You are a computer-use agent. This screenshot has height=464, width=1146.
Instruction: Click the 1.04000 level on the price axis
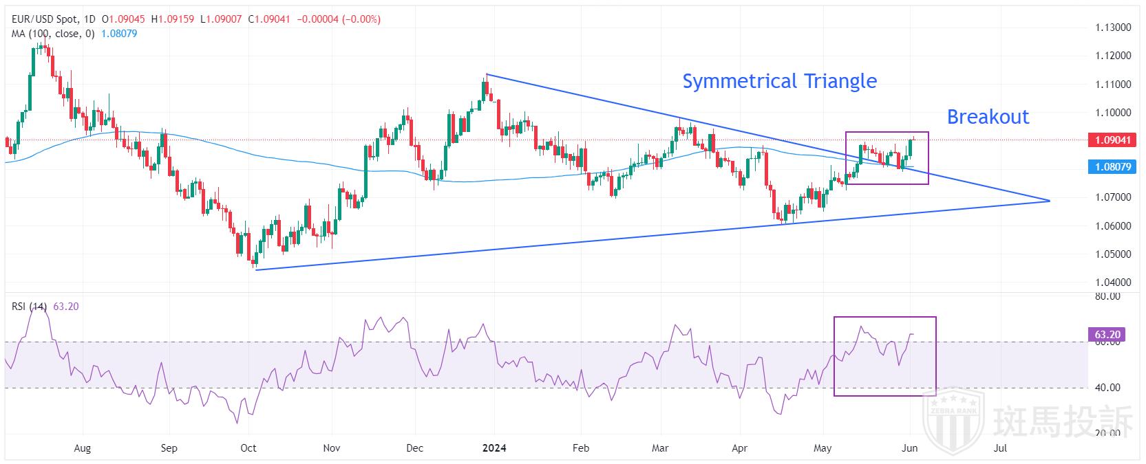click(x=1113, y=282)
